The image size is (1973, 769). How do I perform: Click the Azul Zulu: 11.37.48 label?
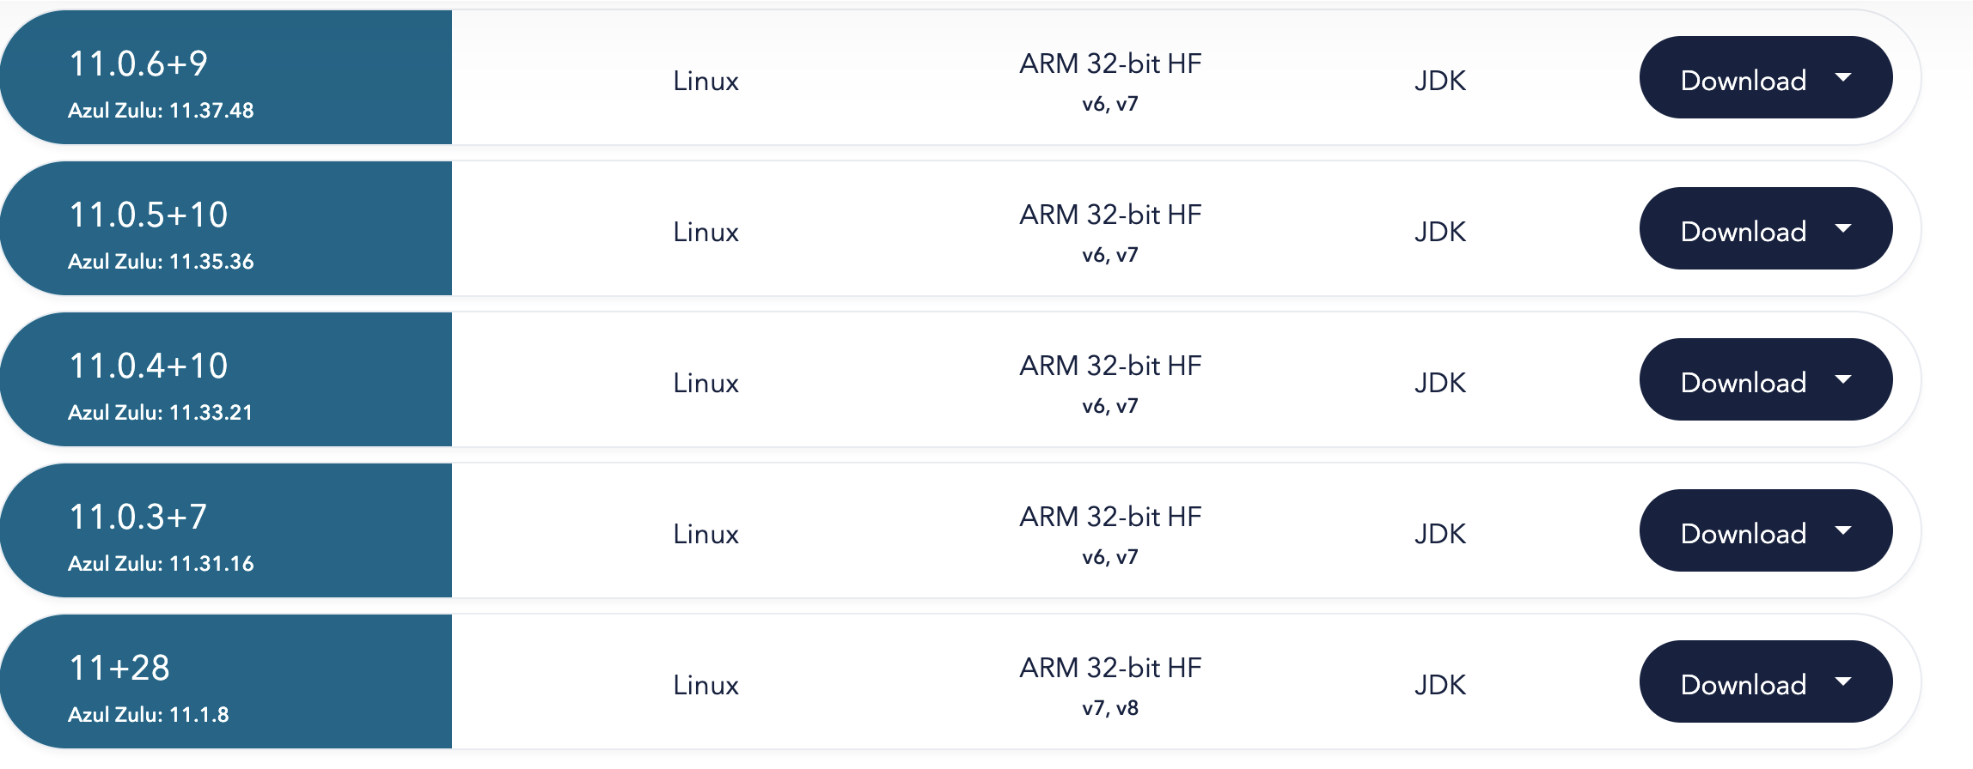point(161,111)
